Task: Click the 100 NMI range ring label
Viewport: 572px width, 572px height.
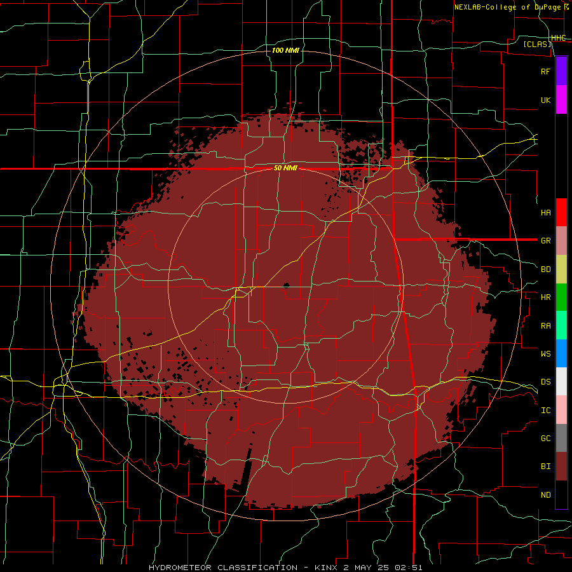Action: (x=285, y=50)
